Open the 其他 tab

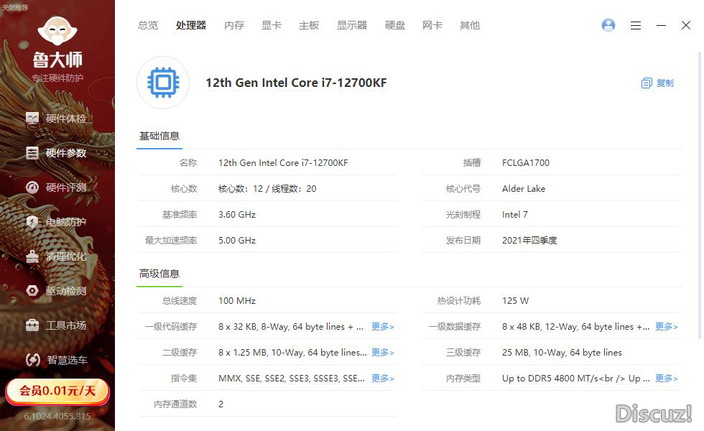point(470,26)
